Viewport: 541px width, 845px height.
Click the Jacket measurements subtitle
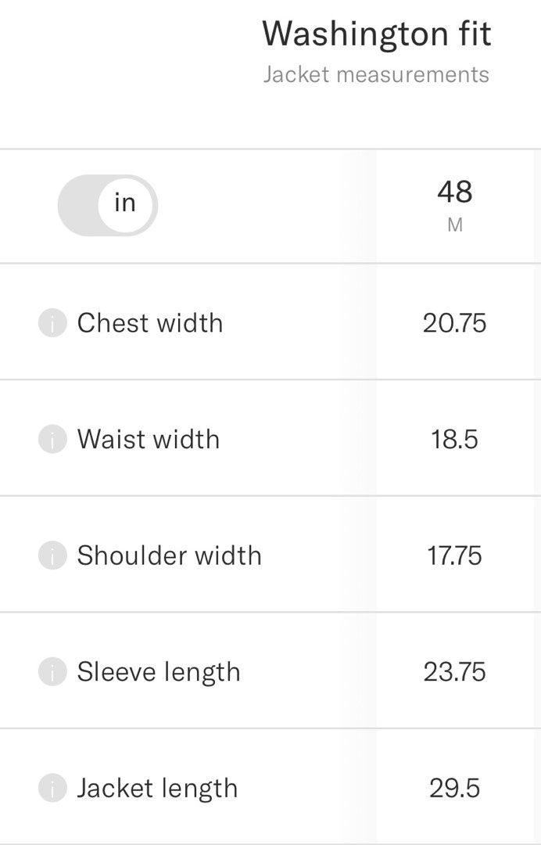click(376, 75)
